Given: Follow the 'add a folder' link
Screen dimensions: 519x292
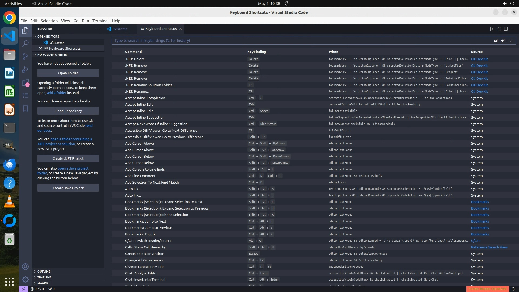Looking at the screenshot, I should [56, 93].
